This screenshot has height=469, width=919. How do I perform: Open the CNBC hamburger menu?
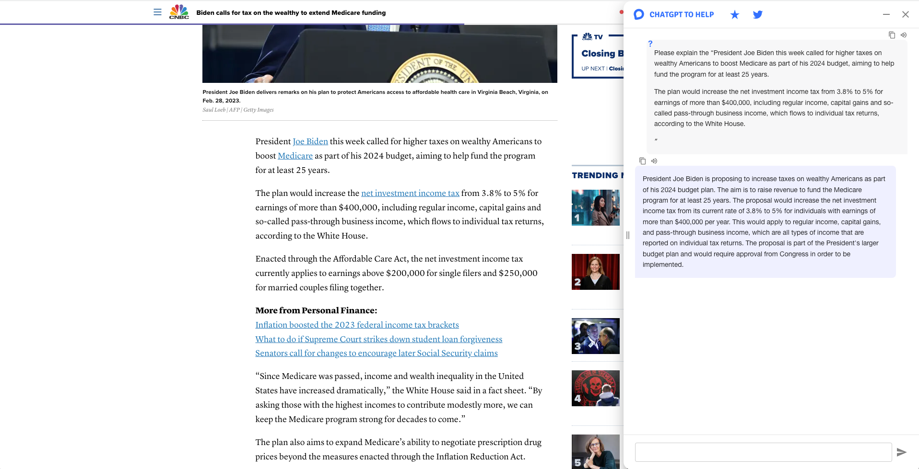pyautogui.click(x=157, y=12)
